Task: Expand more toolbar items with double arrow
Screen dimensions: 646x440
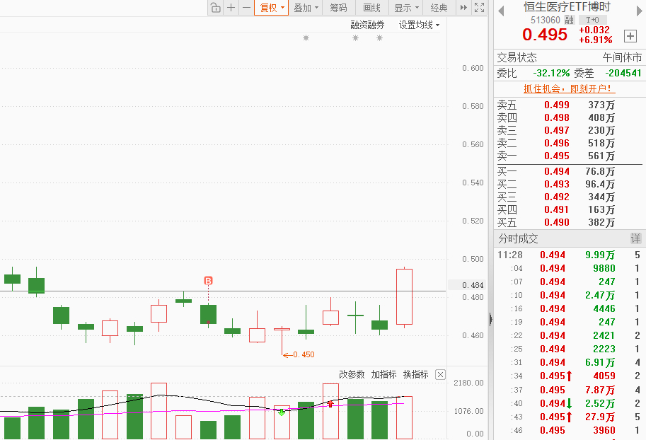Action: pyautogui.click(x=464, y=7)
